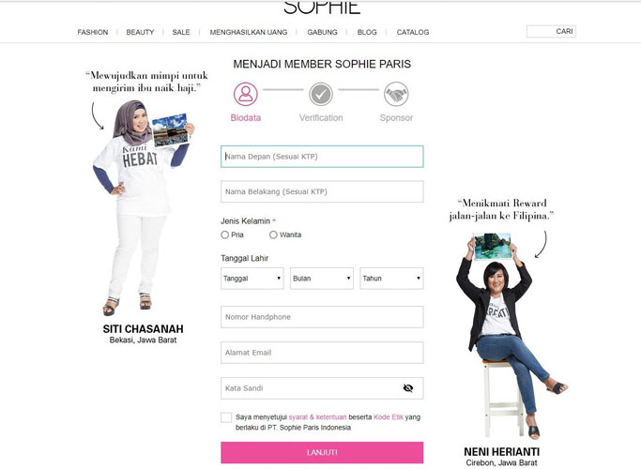Toggle password visibility eye icon
The height and width of the screenshot is (469, 641).
coord(408,388)
